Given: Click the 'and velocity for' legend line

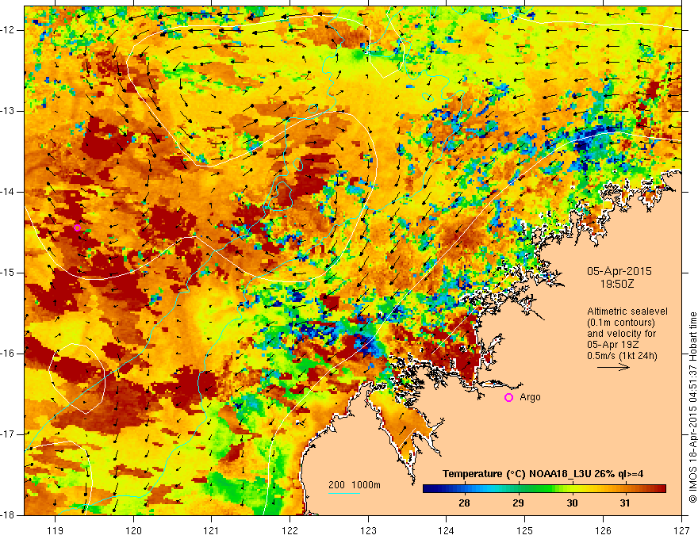Looking at the screenshot, I should pyautogui.click(x=621, y=334).
